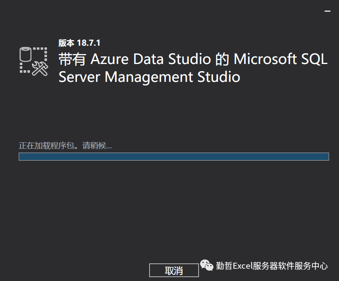The height and width of the screenshot is (281, 339).
Task: Click the blue package loading progress bar
Action: (173, 157)
